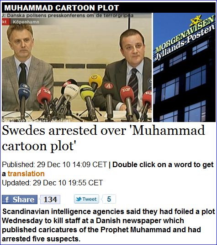The image size is (217, 245).
Task: Click the press conference photo
Action: (77, 67)
